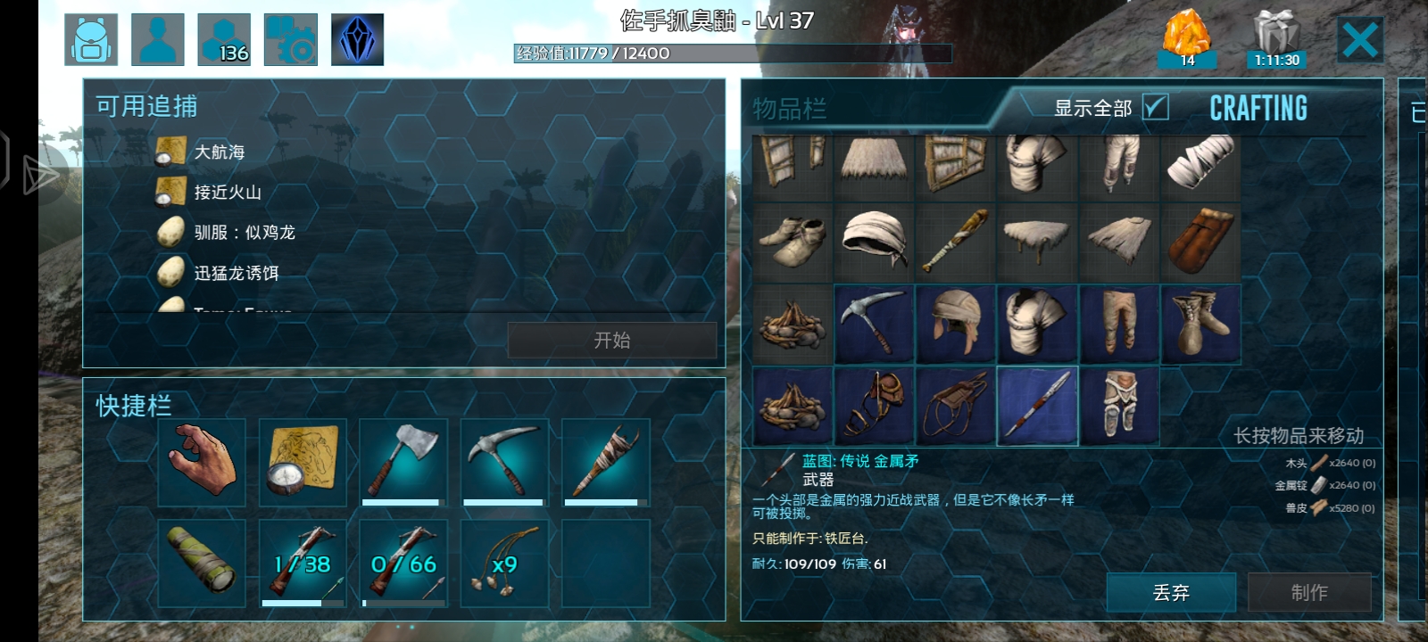Open the backpack inventory tab

91,39
